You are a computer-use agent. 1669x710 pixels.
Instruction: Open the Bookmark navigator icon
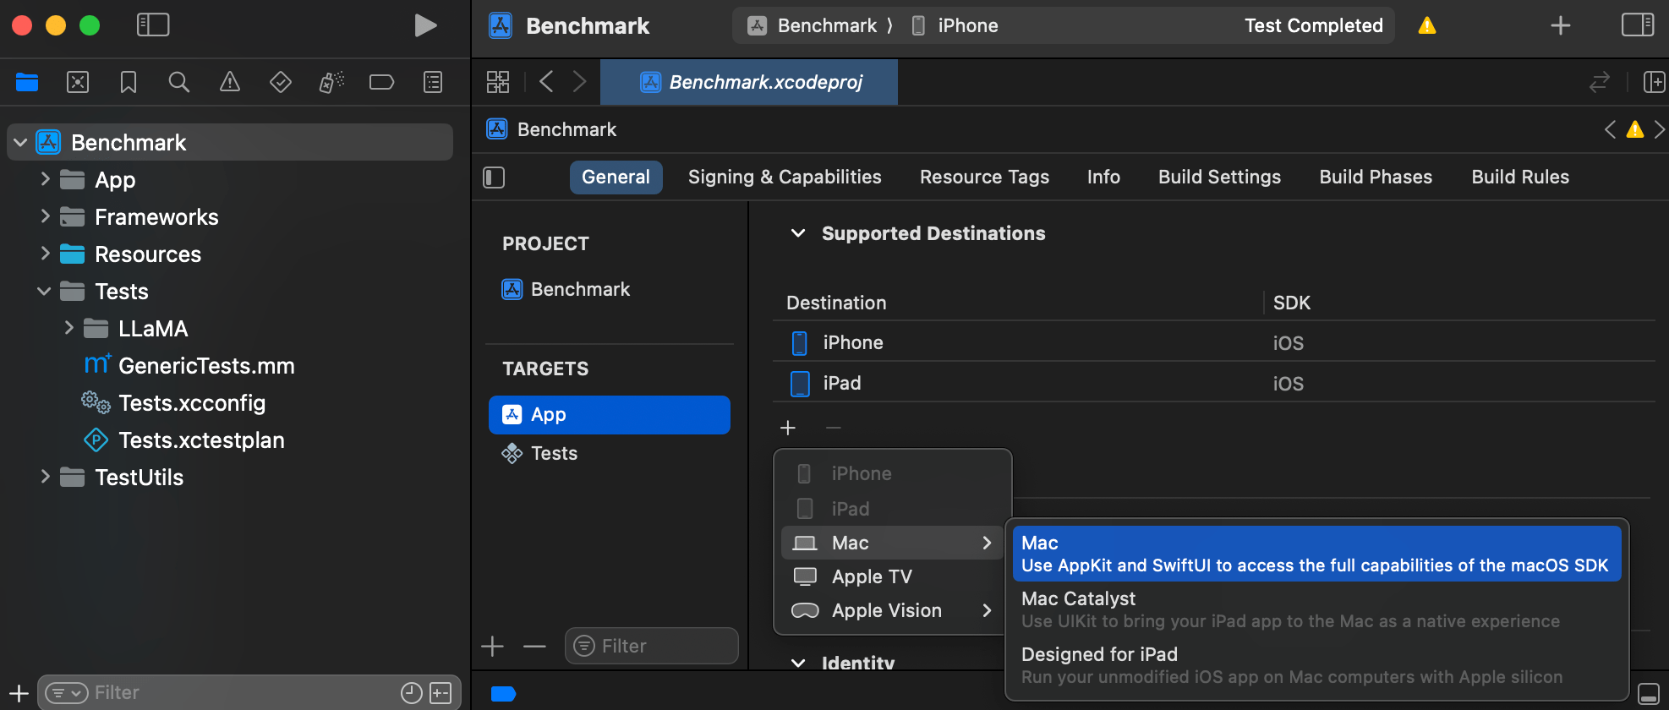(129, 82)
